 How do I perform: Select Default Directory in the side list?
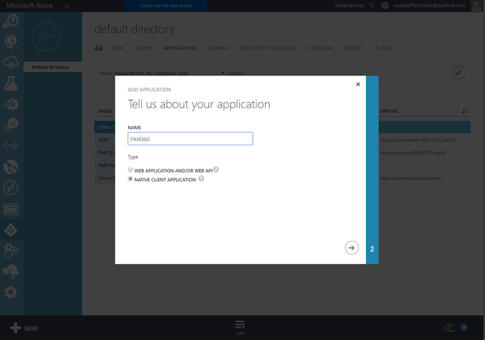(x=53, y=67)
